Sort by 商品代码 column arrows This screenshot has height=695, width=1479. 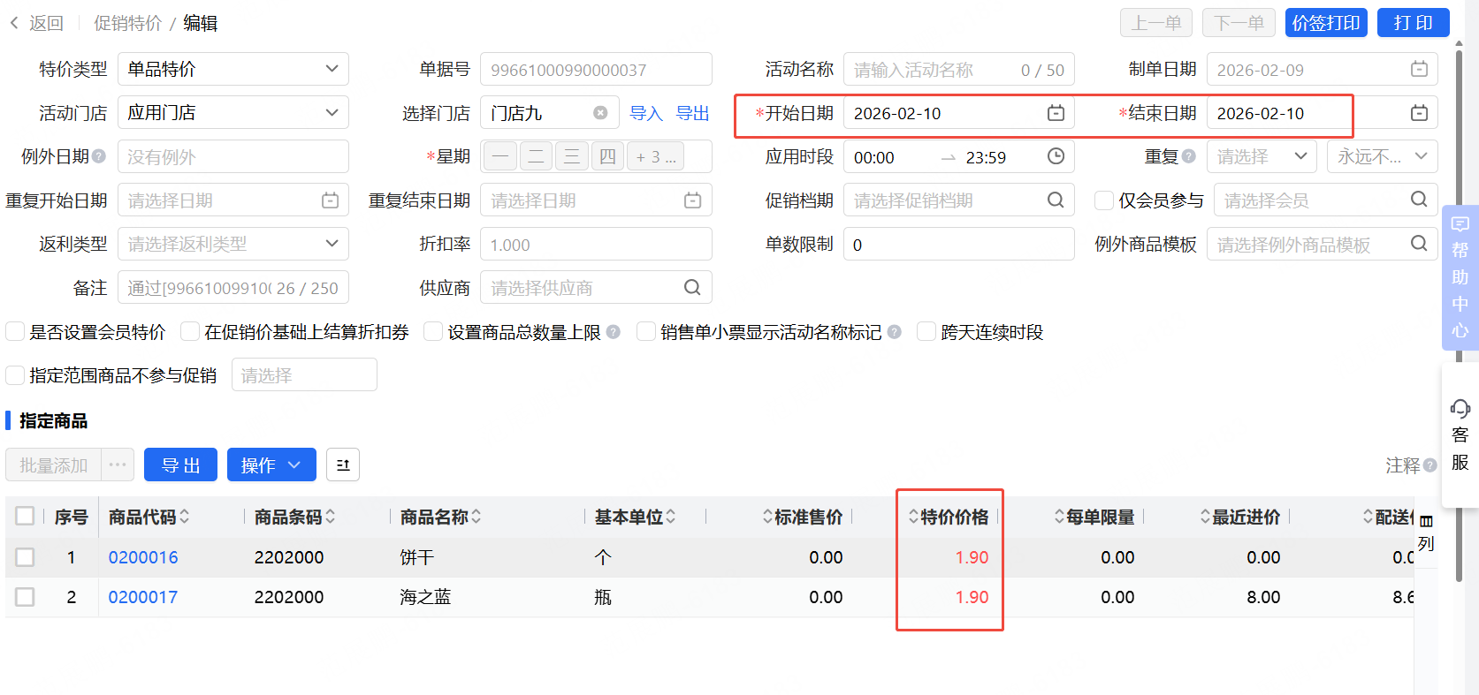[x=185, y=517]
